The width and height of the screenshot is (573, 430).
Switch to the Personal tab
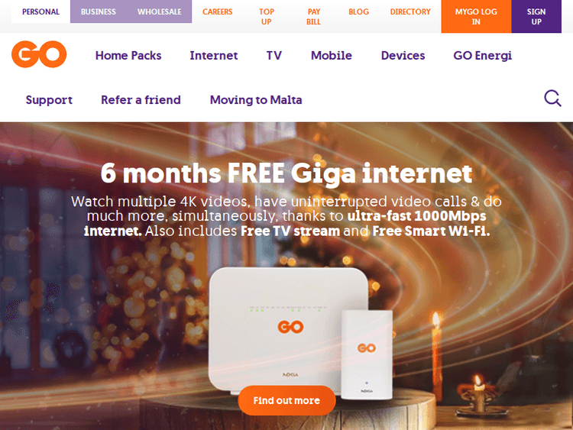tap(40, 11)
